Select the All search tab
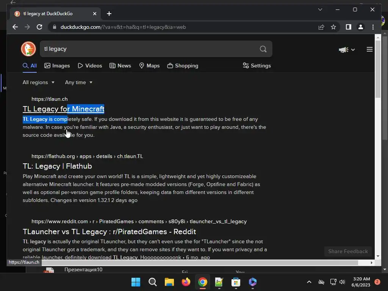The width and height of the screenshot is (388, 291). coord(30,66)
